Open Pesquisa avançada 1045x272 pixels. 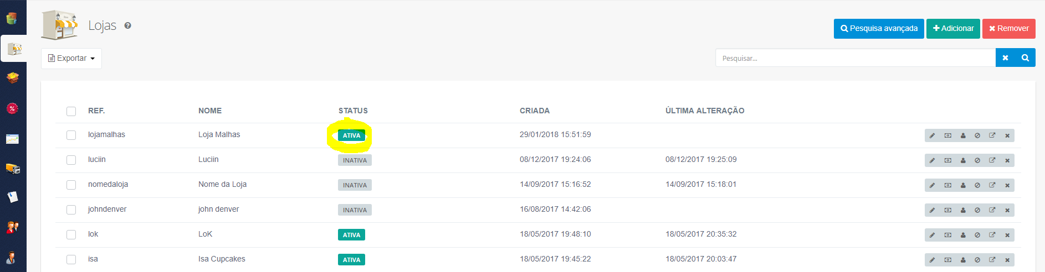pos(879,28)
